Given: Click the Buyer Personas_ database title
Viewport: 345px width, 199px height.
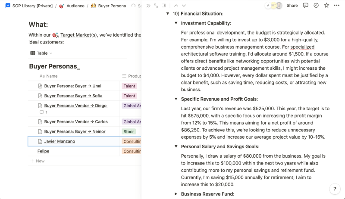Looking at the screenshot, I should point(55,66).
